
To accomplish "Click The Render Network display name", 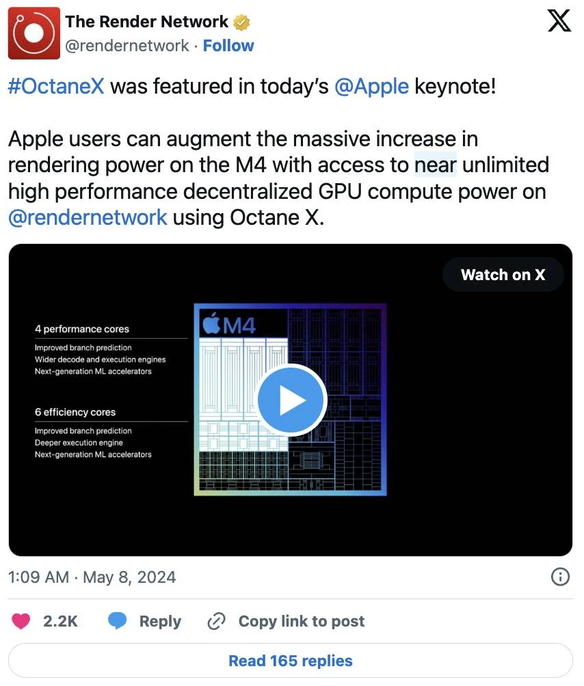I will [147, 22].
